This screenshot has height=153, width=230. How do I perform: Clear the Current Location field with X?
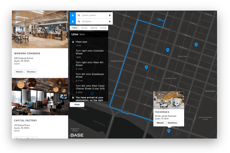[x=110, y=15]
